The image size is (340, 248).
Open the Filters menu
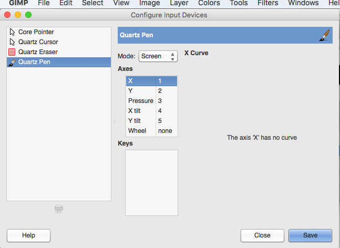(x=268, y=3)
